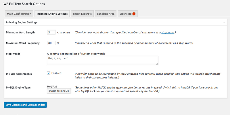
Task: Click the Switch to InnoDB button
Action: click(x=59, y=91)
